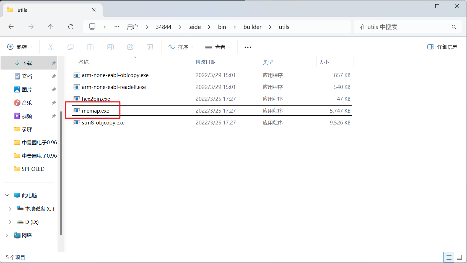Image resolution: width=467 pixels, height=263 pixels.
Task: Cut selected file with scissors icon
Action: tap(51, 47)
